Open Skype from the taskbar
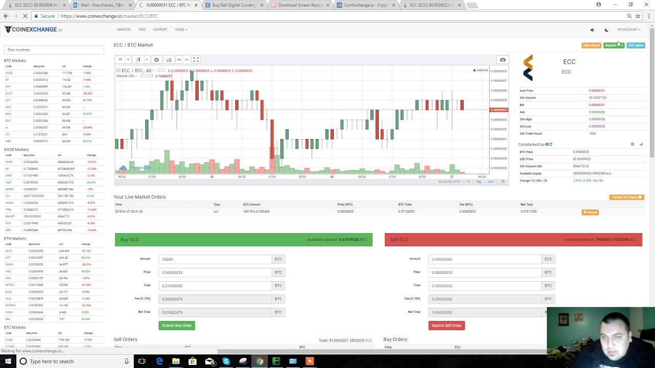Screen dimensions: 655x368 226,361
